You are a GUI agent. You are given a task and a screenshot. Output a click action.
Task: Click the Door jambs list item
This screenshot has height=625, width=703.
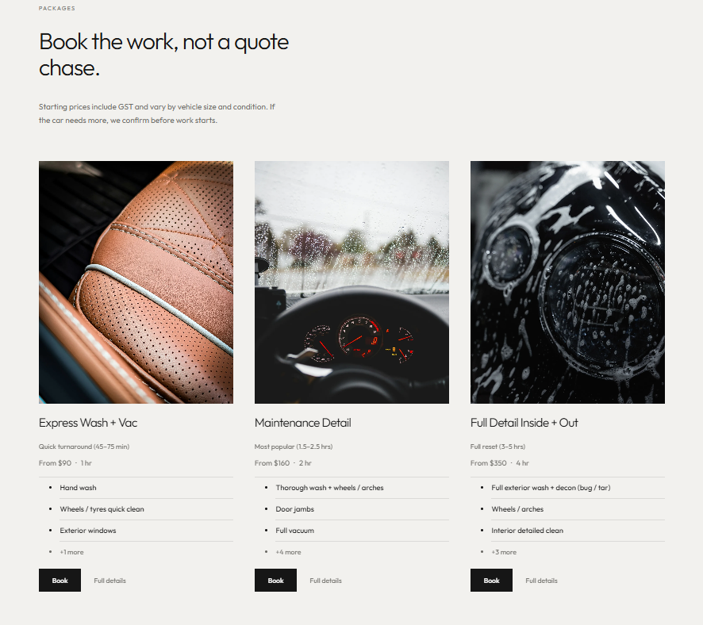[x=294, y=509]
